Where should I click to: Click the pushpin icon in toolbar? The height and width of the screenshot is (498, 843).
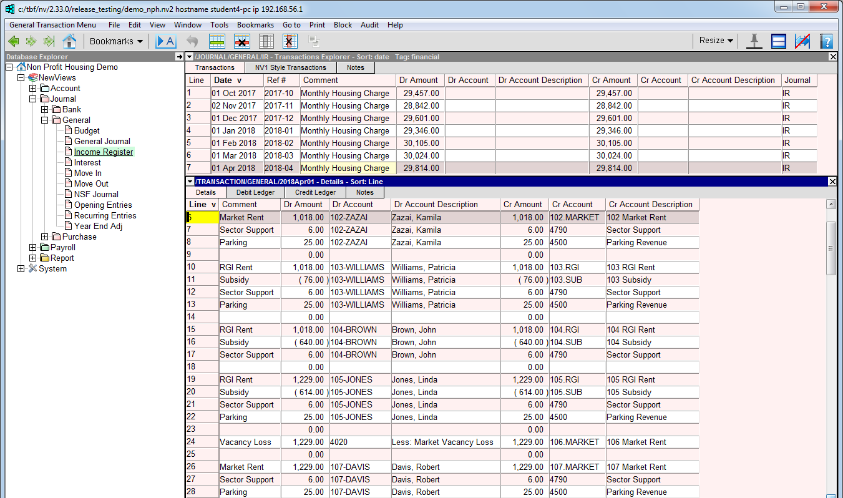(754, 41)
